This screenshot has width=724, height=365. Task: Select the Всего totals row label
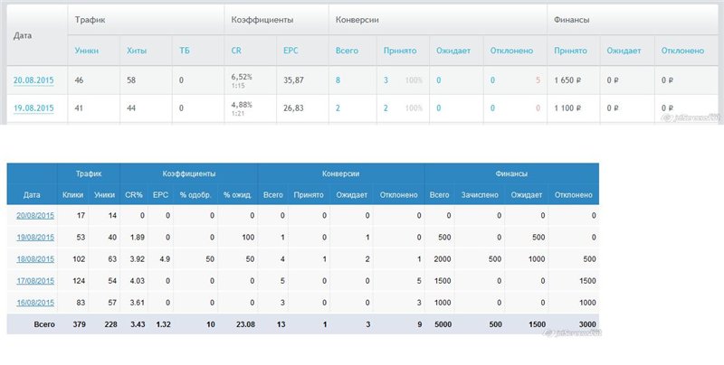click(x=43, y=323)
